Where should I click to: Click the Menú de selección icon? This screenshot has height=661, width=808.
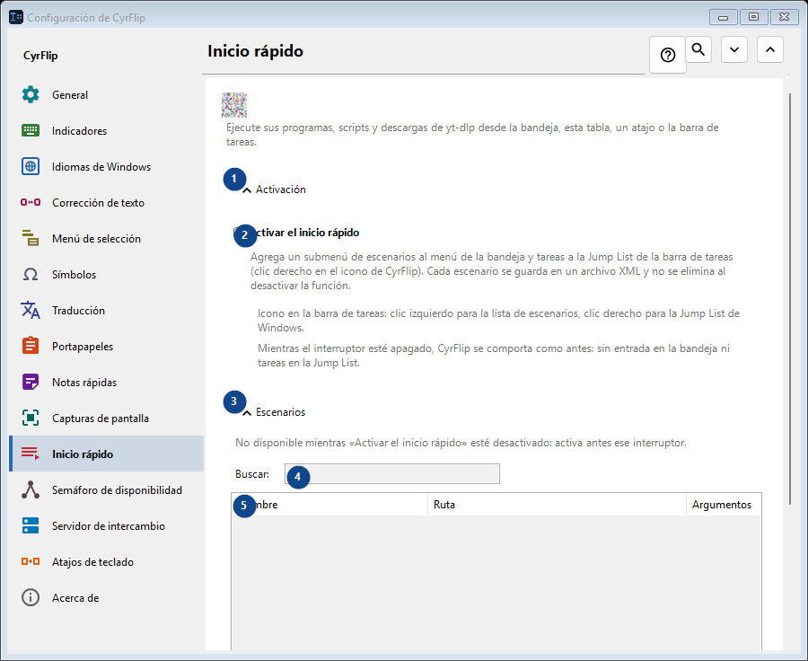[x=31, y=238]
